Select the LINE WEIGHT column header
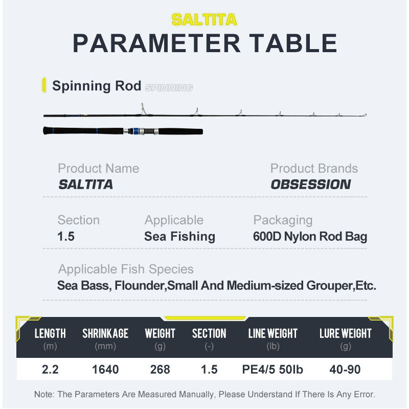Screen dimensions: 409x409 point(272,334)
